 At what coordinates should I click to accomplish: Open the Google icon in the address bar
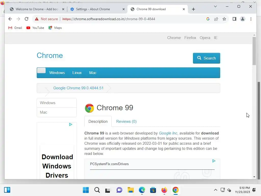[x=208, y=19]
